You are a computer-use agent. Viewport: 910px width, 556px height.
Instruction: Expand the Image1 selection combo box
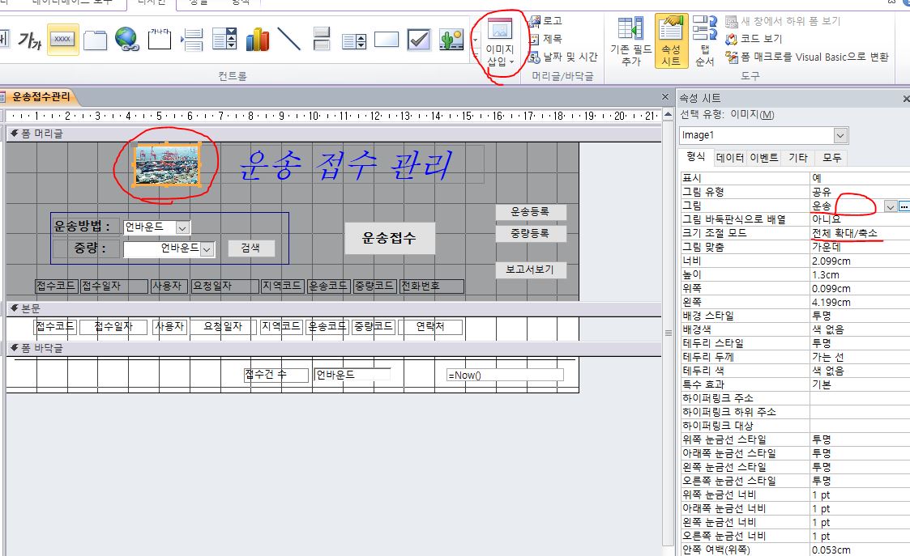[840, 135]
